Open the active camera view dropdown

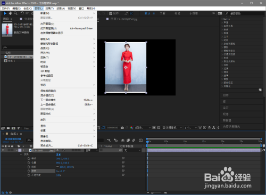pos(172,128)
